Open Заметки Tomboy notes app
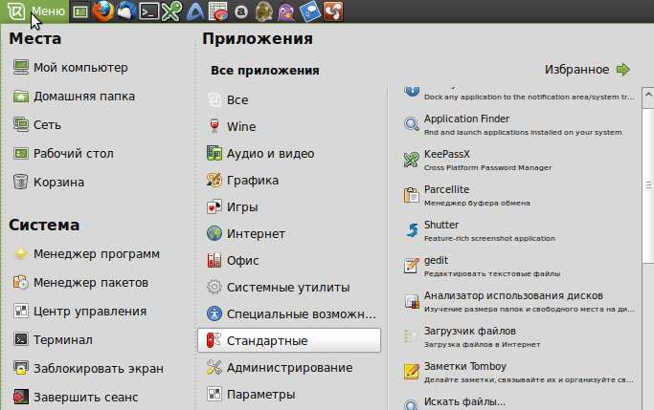654x410 pixels. coord(464,366)
